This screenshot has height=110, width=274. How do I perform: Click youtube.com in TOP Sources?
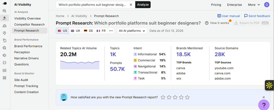(224, 68)
